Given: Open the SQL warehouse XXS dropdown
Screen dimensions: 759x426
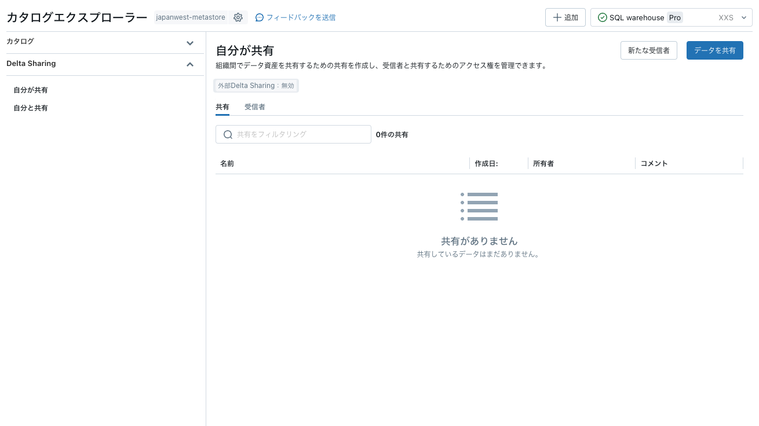Looking at the screenshot, I should pos(743,17).
